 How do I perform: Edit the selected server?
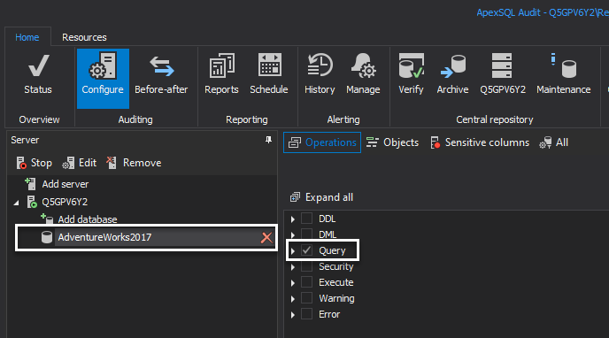80,163
